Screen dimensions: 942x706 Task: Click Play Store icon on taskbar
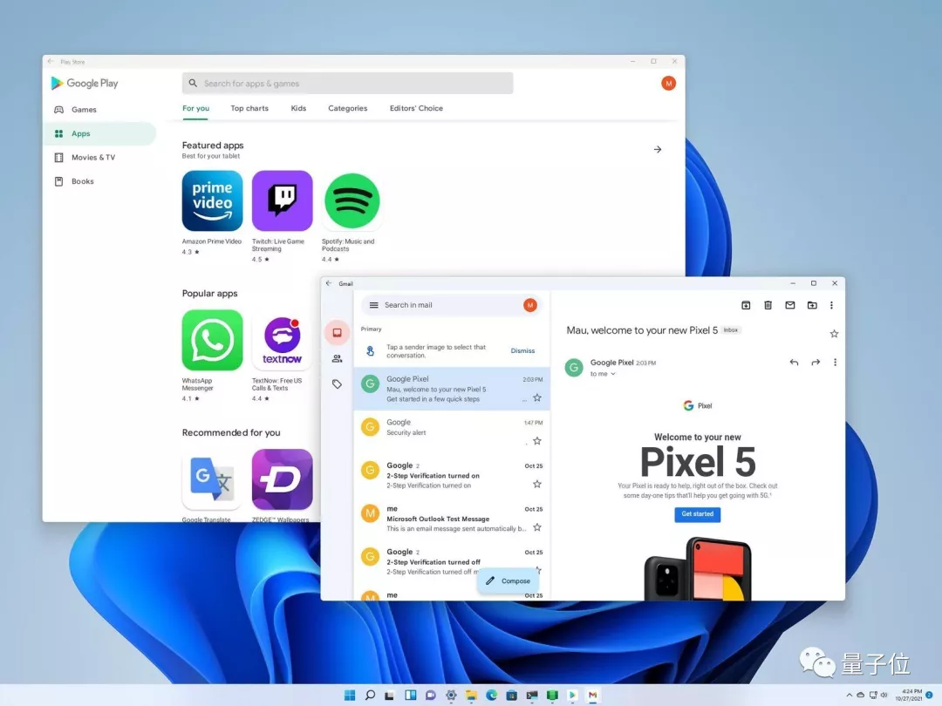point(572,696)
